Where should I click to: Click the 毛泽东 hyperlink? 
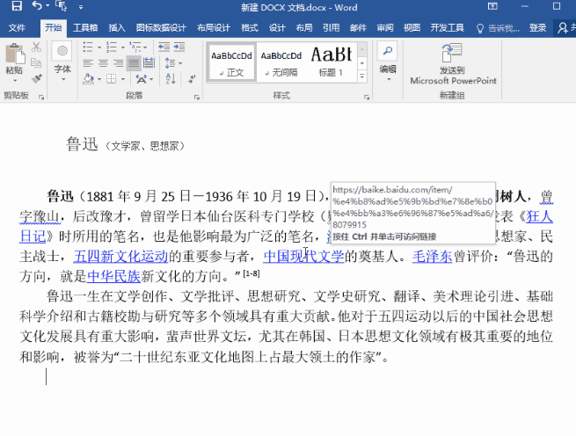click(432, 256)
